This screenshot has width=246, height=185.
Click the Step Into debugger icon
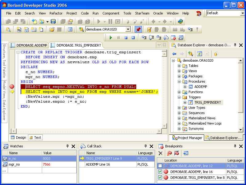pyautogui.click(x=144, y=38)
